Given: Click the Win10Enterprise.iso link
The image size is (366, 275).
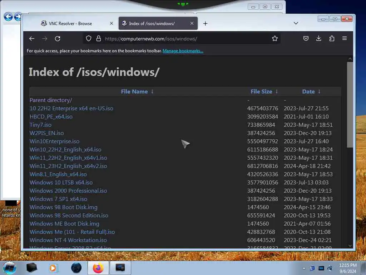Looking at the screenshot, I should coord(54,141).
